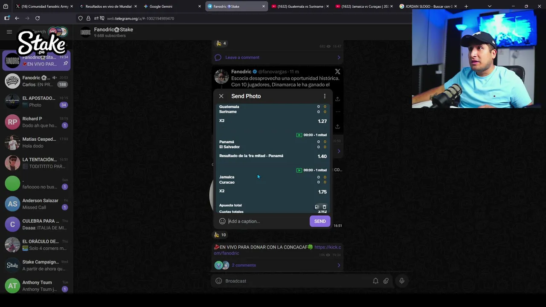Switch to Comunidad Fanodric Army tab
Viewport: 546px width, 307px height.
pyautogui.click(x=44, y=6)
